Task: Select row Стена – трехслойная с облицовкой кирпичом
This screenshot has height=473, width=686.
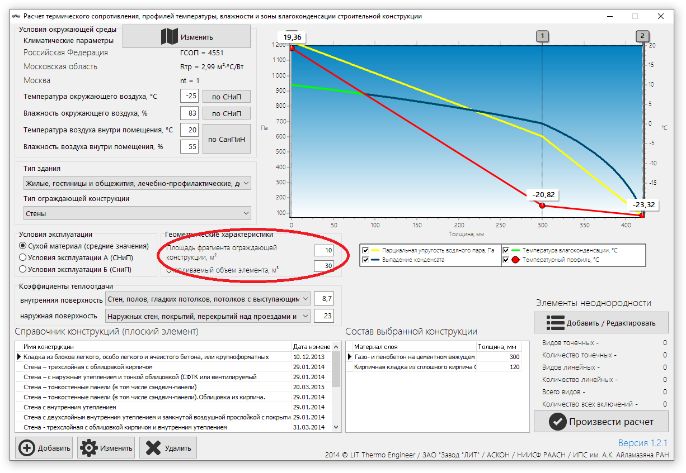Action: 173,367
